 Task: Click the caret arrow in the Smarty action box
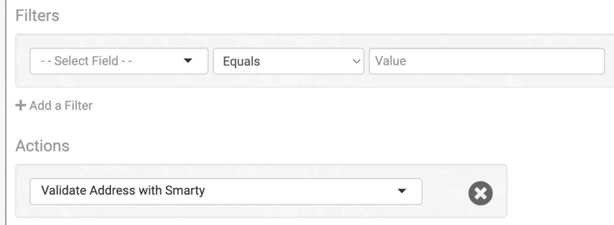[x=401, y=191]
